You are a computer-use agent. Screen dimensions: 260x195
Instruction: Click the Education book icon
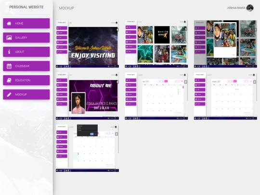click(x=9, y=80)
